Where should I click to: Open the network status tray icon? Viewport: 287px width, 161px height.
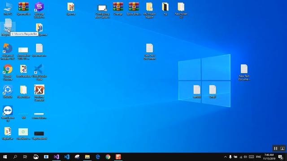pos(241,157)
